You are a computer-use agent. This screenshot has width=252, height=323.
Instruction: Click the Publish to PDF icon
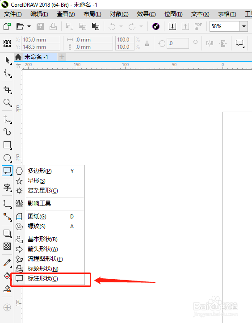pos(198,26)
